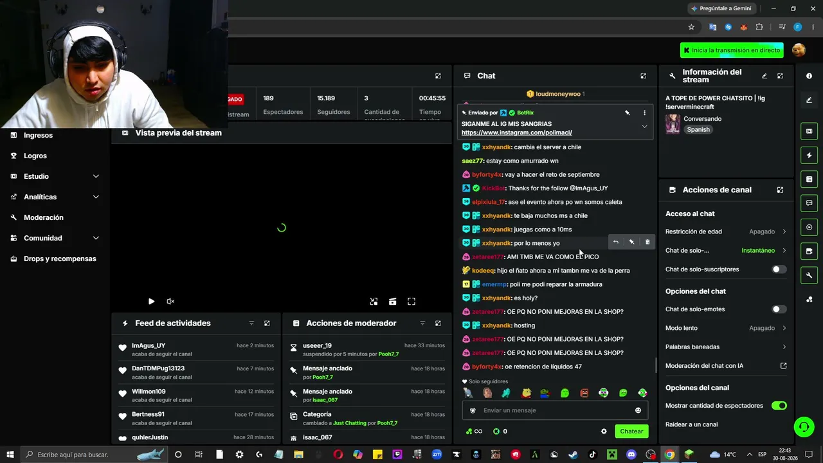Expand the Feed de actividades panel

(x=267, y=323)
